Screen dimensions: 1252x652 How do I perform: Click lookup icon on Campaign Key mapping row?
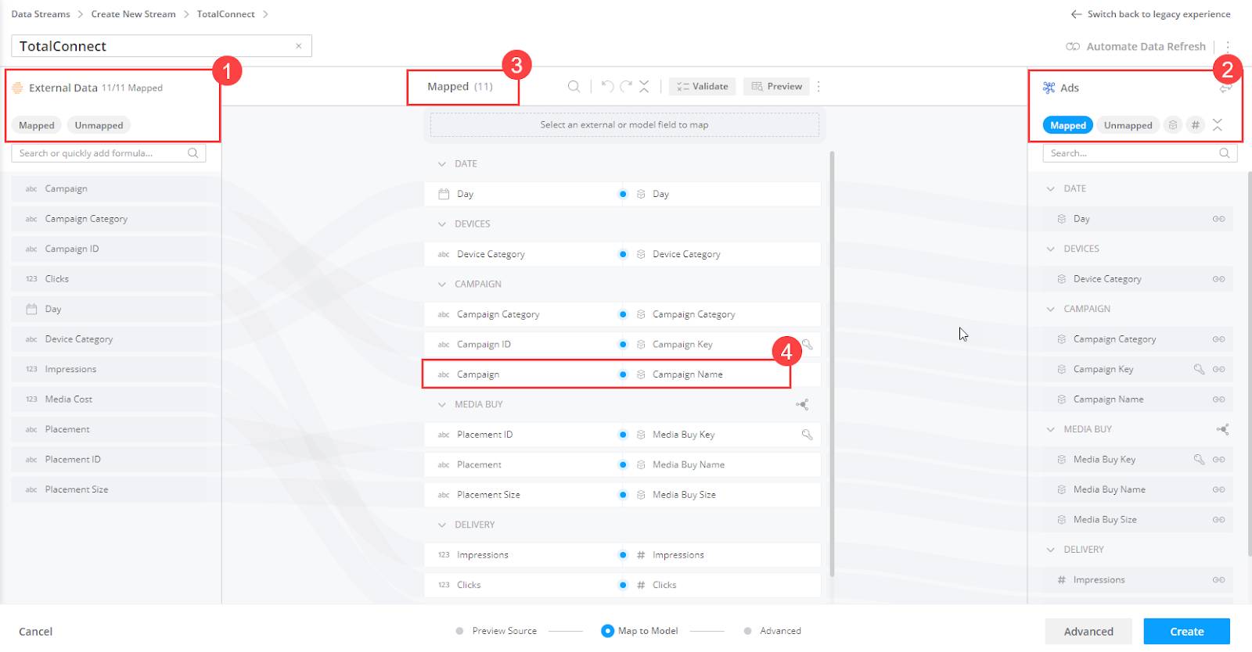click(x=807, y=345)
